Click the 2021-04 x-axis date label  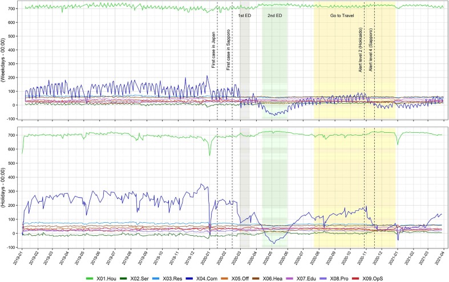coord(438,259)
